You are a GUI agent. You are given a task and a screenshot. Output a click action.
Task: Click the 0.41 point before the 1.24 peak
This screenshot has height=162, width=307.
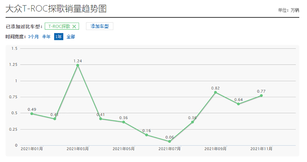coord(55,119)
